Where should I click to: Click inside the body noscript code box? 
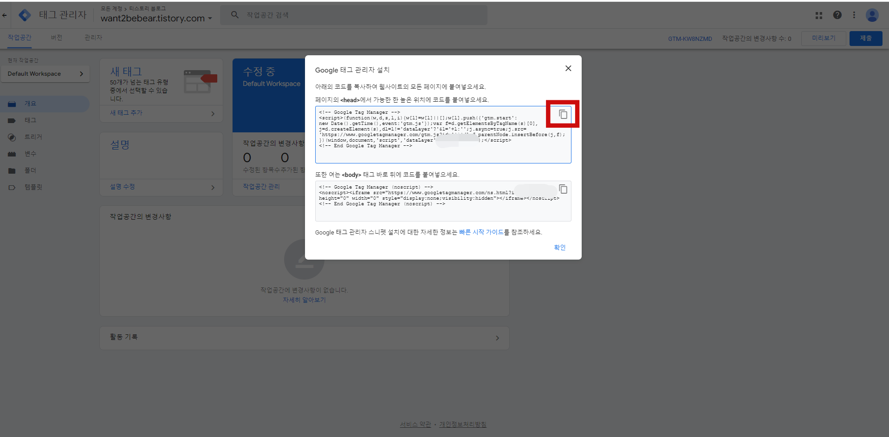click(x=443, y=201)
